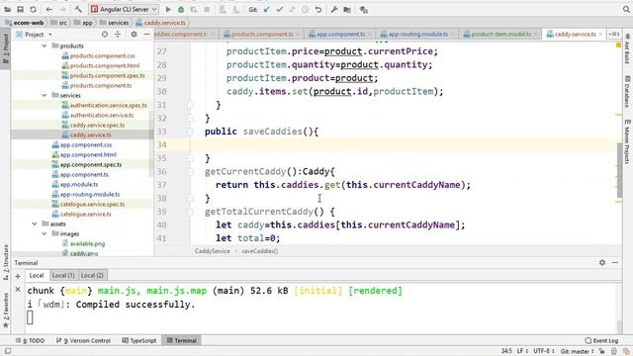
Task: Switch to Local (1) terminal tab
Action: 63,275
